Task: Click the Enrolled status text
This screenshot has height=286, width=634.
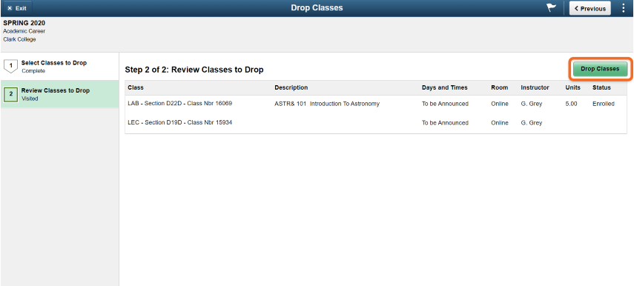Action: [604, 104]
